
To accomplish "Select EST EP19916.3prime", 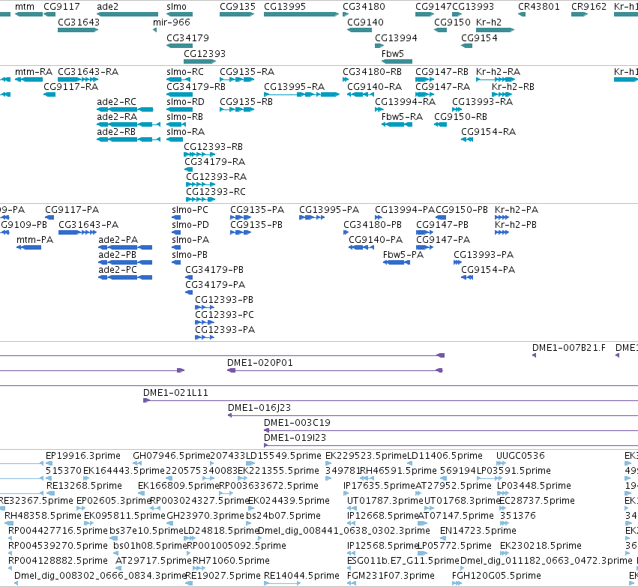I will click(49, 463).
